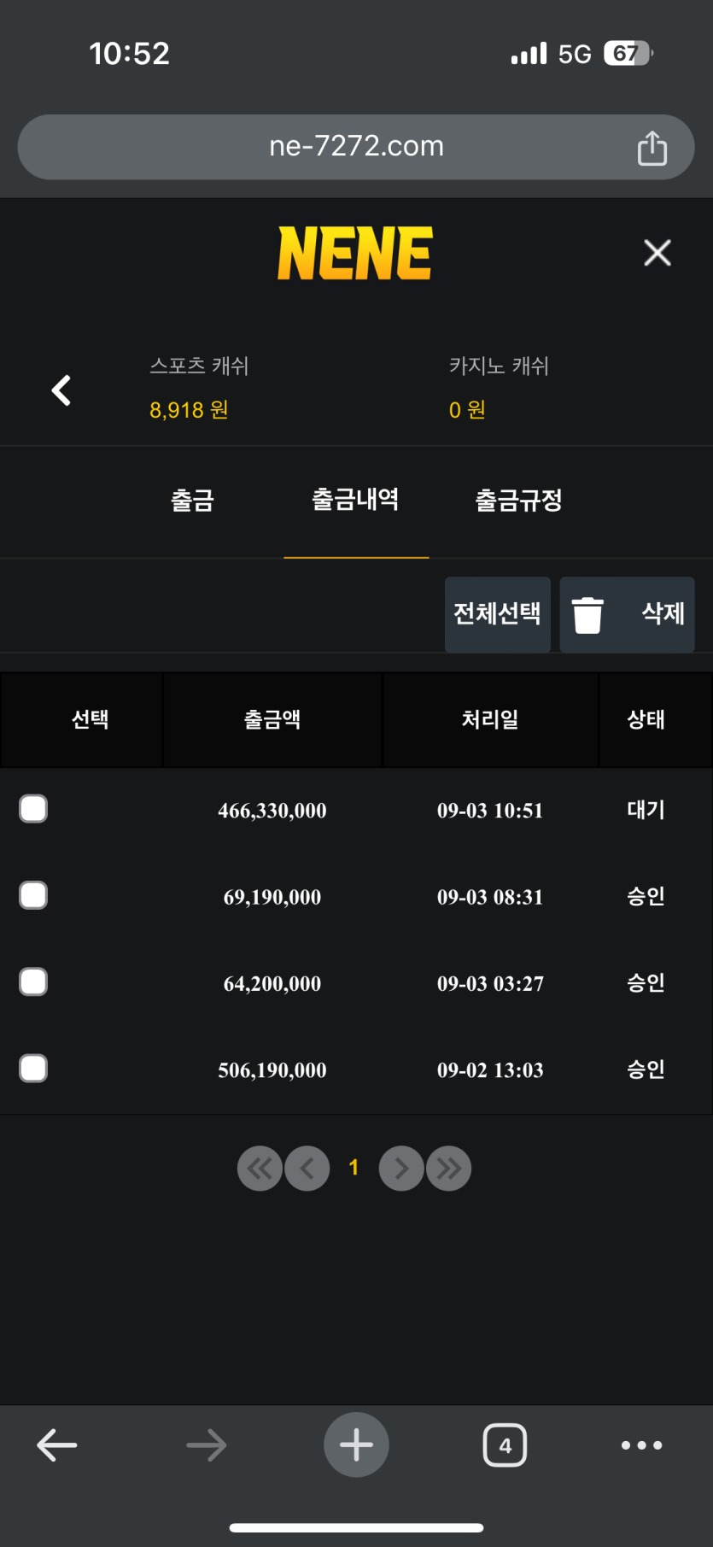
Task: Close the panel with the X icon
Action: click(x=657, y=253)
